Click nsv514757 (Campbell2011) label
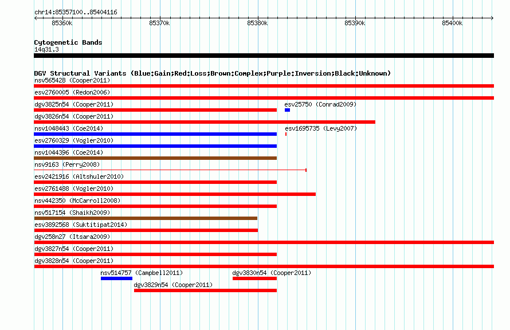Viewport: 510px width, 330px height. [142, 273]
